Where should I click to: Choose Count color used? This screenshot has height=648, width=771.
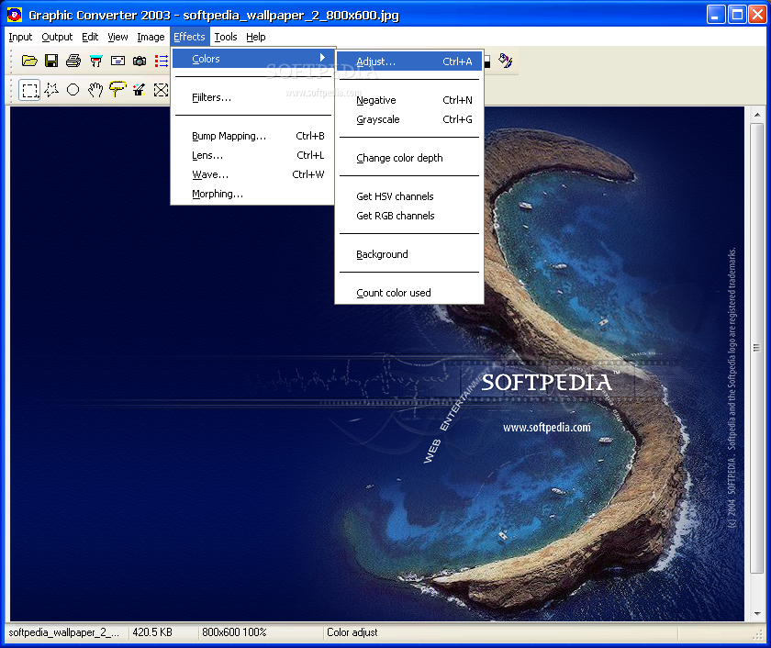pyautogui.click(x=409, y=293)
